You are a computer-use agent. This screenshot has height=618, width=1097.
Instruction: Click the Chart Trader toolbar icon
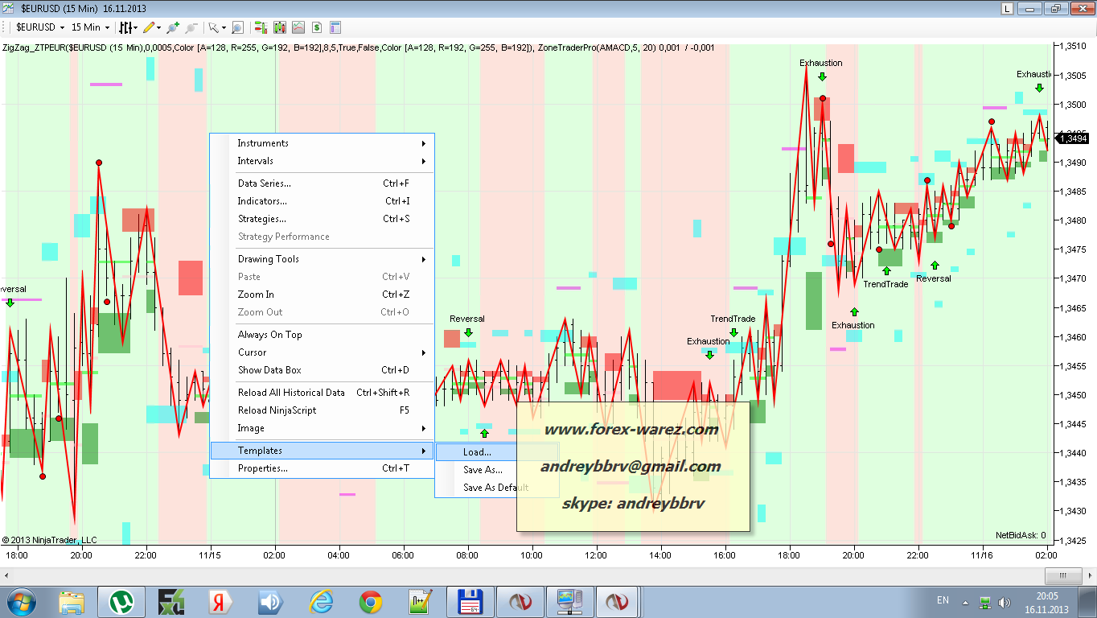click(261, 27)
